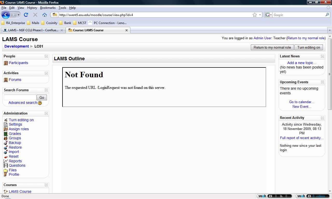Open the back/forward history dropdown arrow
Image resolution: width=332 pixels, height=199 pixels.
[18, 15]
